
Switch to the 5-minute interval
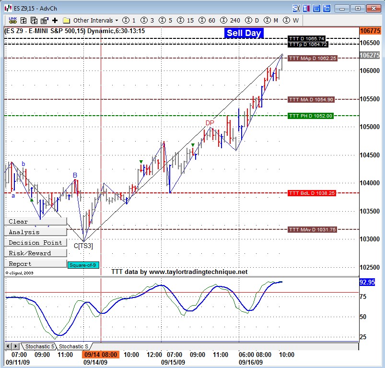(165, 20)
